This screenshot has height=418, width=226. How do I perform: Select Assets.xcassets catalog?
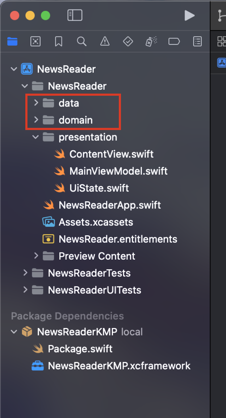point(88,222)
